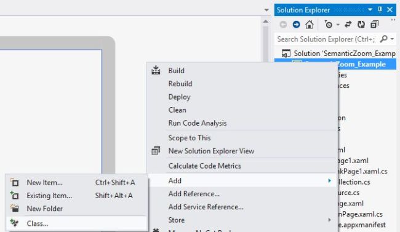
Task: Open the search options dropdown arrow
Action: point(392,39)
